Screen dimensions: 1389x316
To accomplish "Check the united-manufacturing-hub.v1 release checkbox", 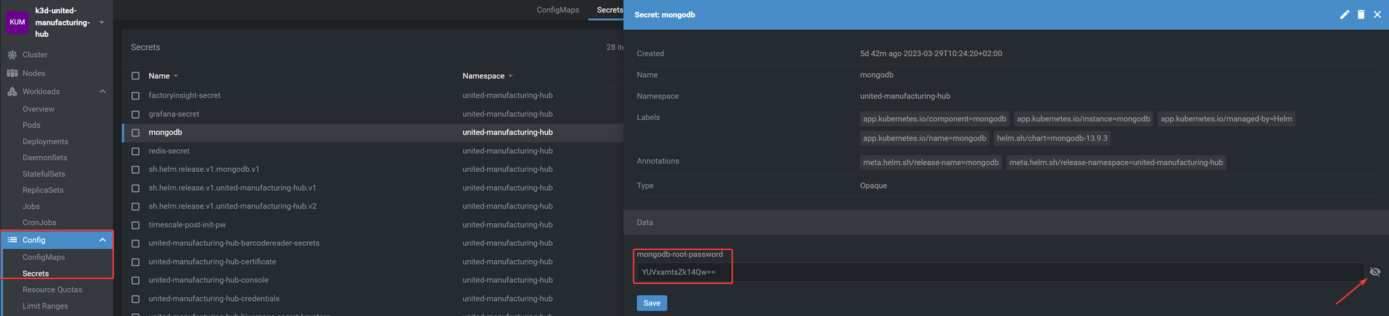I will (135, 188).
